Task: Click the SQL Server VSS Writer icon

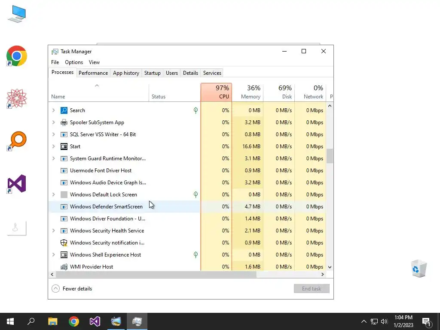Action: (64, 134)
